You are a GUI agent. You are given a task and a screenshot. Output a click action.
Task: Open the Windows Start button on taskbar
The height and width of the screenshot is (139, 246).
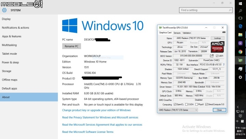point(240,3)
